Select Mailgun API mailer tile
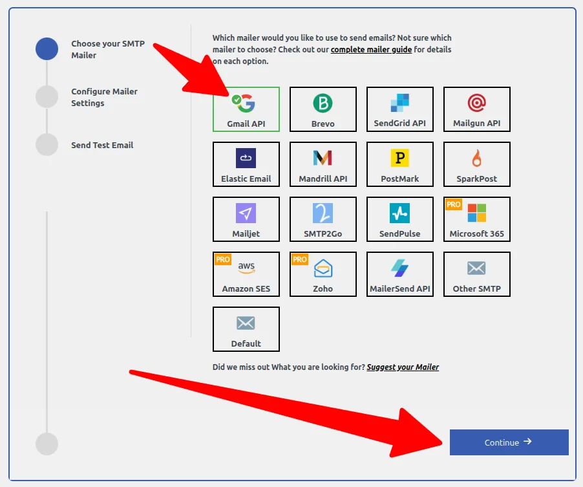 (x=476, y=109)
